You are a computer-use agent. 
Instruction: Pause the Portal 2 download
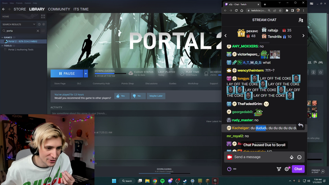(67, 73)
